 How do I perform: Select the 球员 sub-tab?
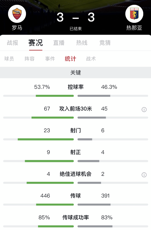pyautogui.click(x=9, y=59)
